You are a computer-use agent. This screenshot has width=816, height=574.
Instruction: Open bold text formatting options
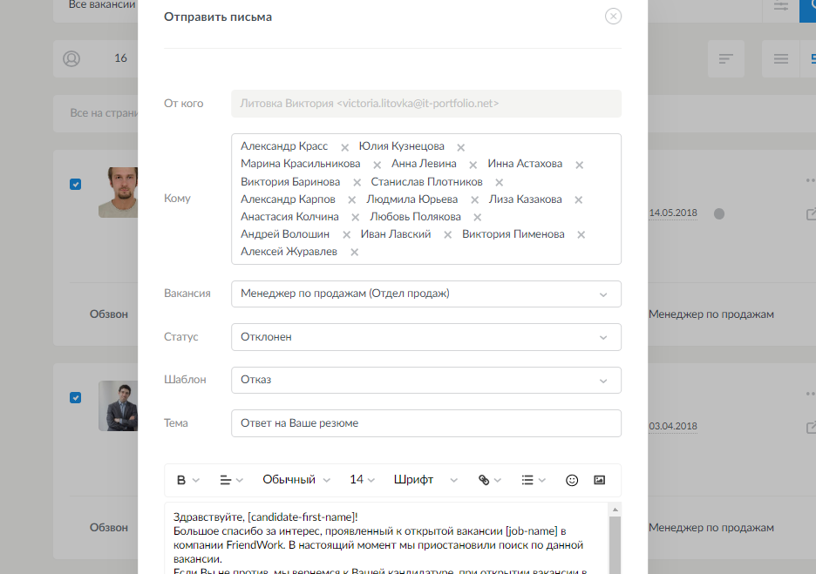187,480
